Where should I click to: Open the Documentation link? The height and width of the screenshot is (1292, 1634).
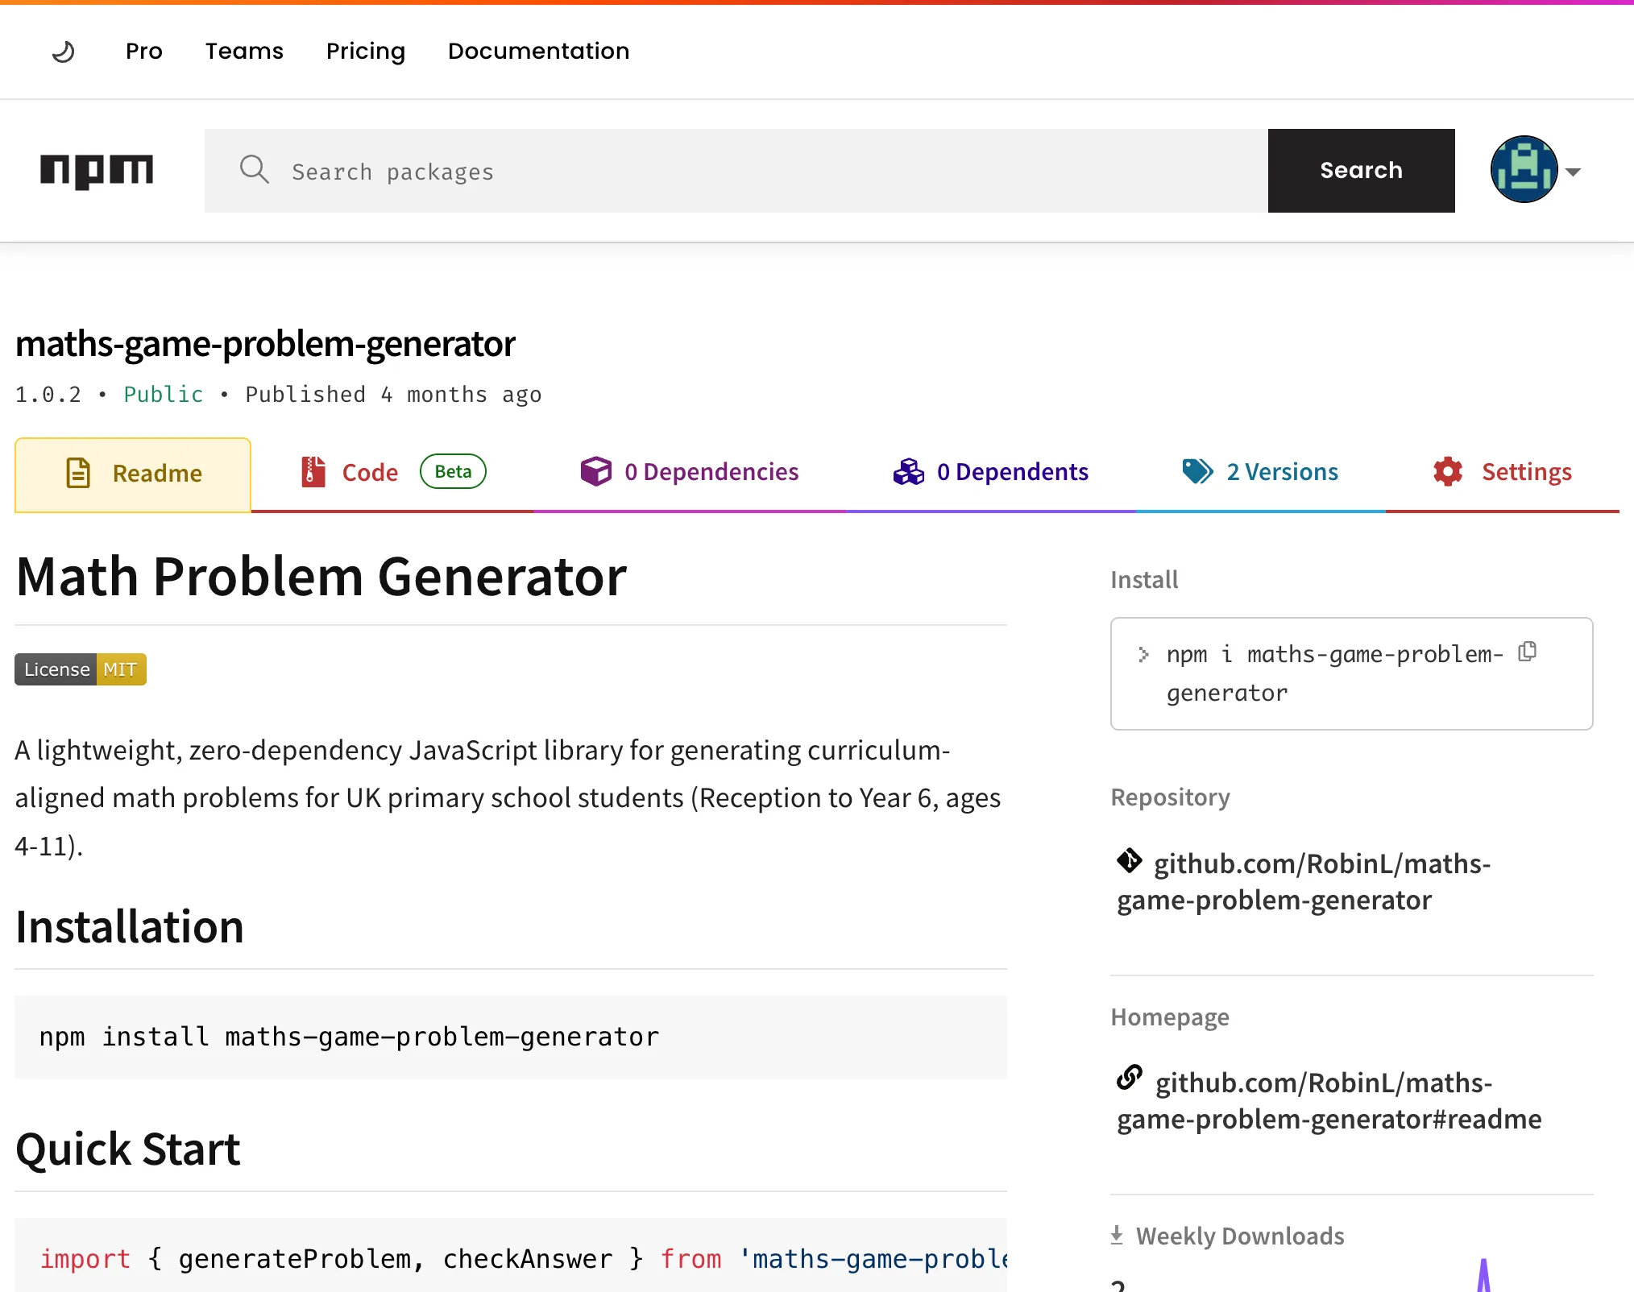pyautogui.click(x=538, y=52)
